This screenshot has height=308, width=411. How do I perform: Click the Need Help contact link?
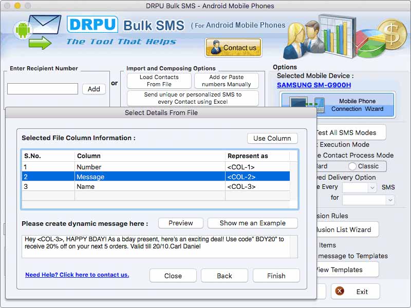pos(77,275)
